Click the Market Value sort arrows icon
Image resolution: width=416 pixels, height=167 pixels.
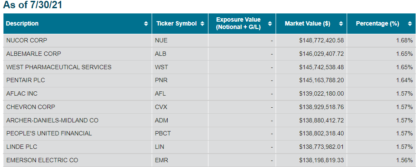click(341, 24)
